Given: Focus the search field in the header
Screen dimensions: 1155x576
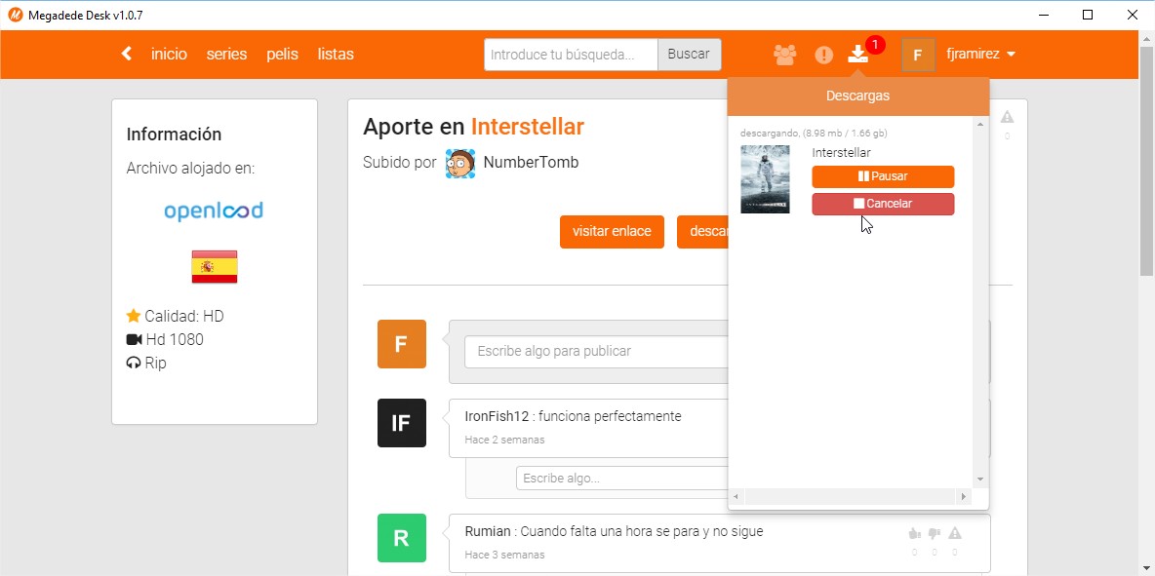Looking at the screenshot, I should [571, 55].
